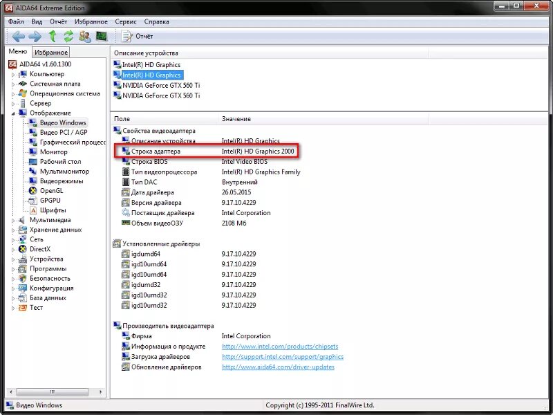Expand the Компьютер tree node
The image size is (553, 415).
[x=13, y=75]
